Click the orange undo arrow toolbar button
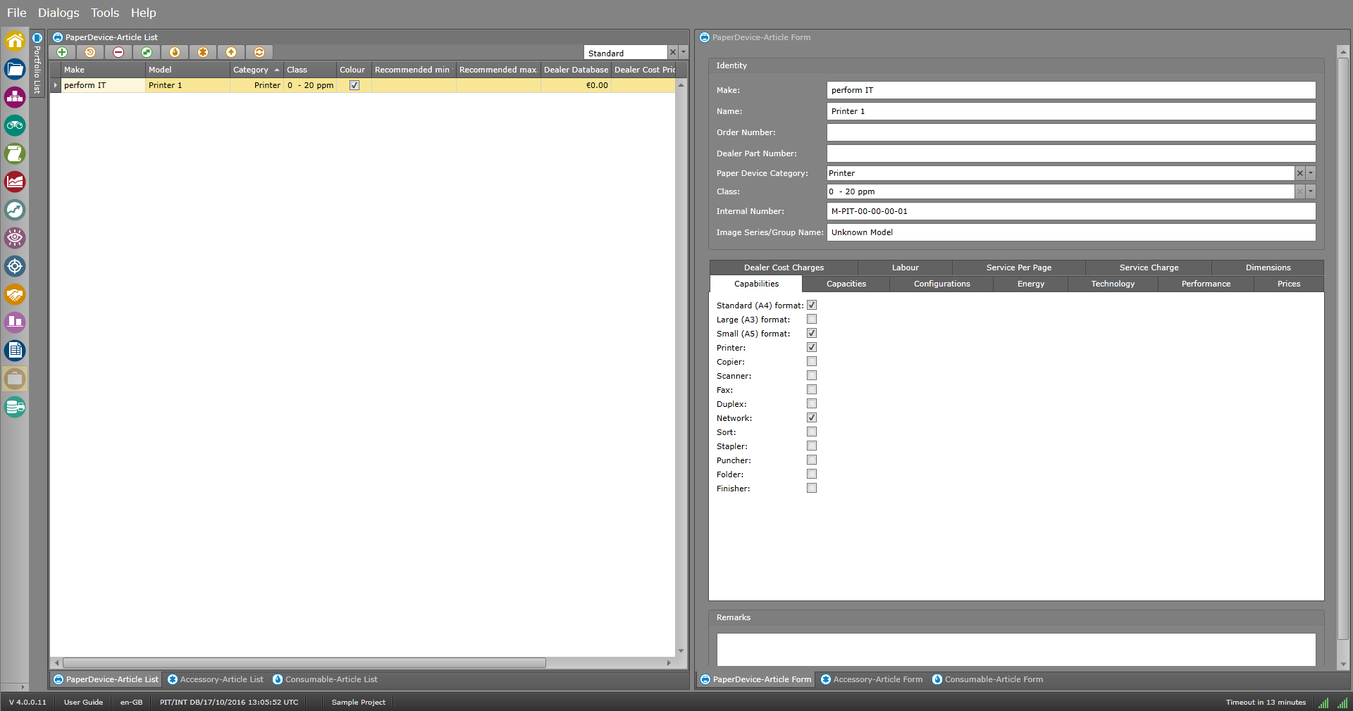The image size is (1353, 711). pos(90,52)
